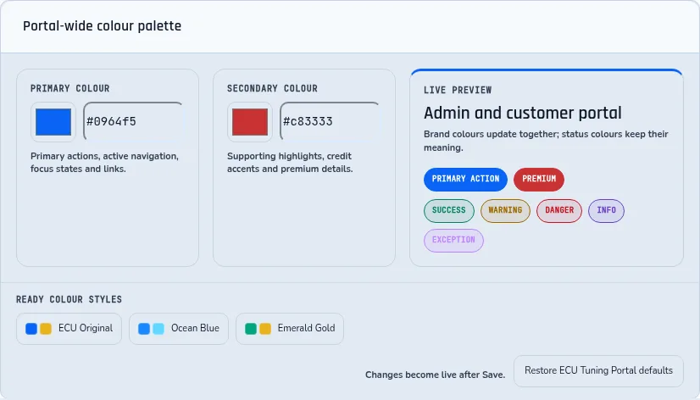This screenshot has width=700, height=400.
Task: Select the Danger status badge
Action: 559,211
